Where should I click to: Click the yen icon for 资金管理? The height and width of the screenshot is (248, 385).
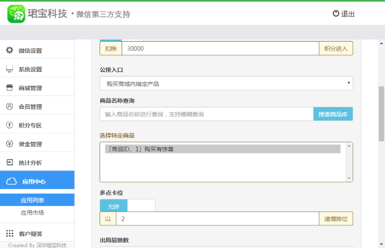(x=10, y=144)
